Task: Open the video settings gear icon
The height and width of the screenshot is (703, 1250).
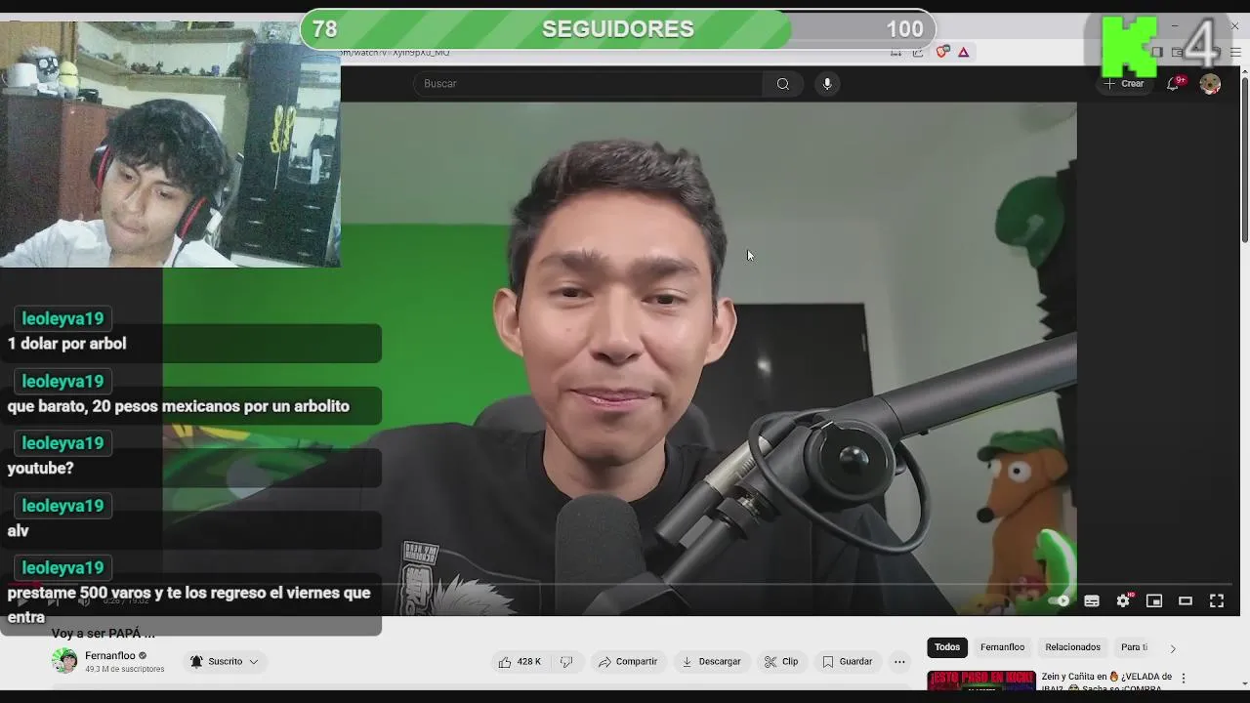Action: 1123,601
